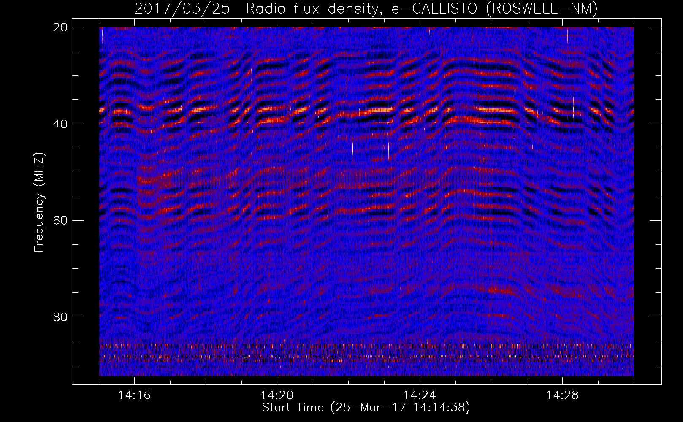Click the 20 MHz frequency tick label
This screenshot has height=422, width=683.
point(60,27)
